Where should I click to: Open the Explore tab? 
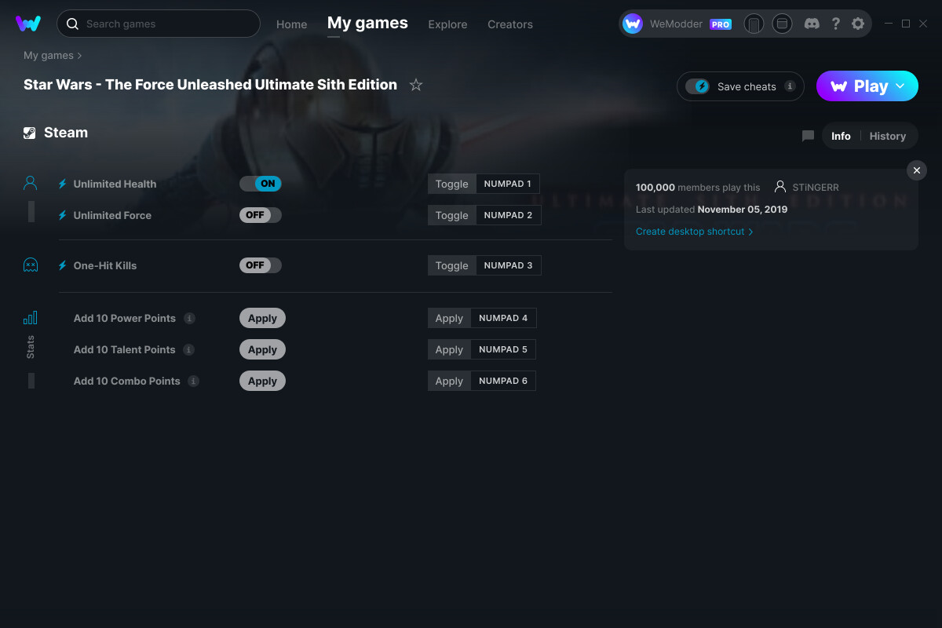click(447, 24)
